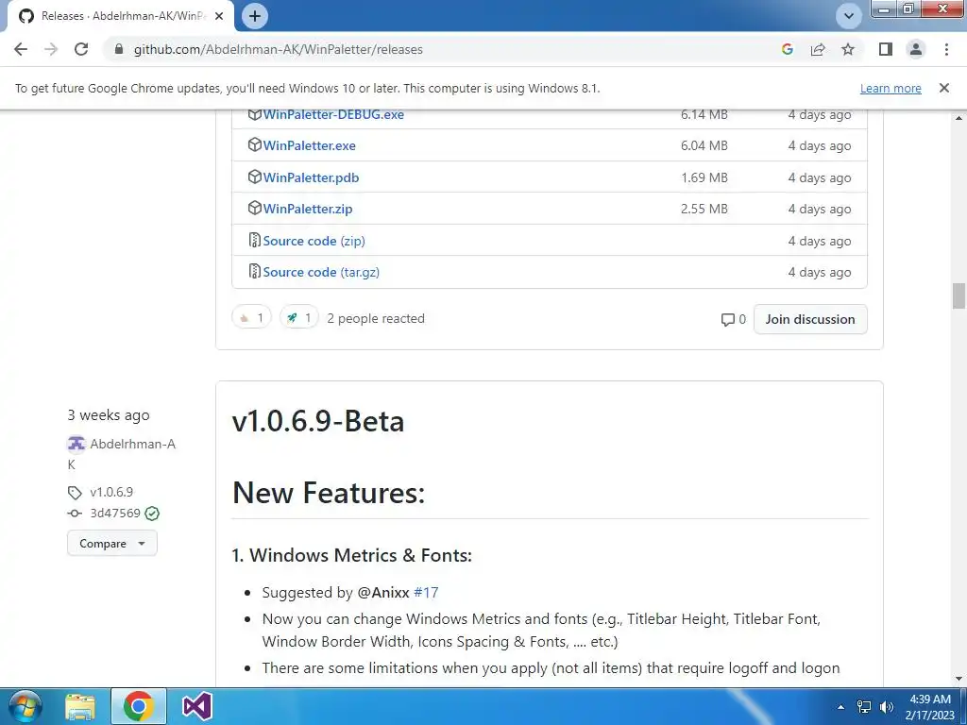Open the @Anixx user mention
The height and width of the screenshot is (725, 967).
[x=383, y=593]
